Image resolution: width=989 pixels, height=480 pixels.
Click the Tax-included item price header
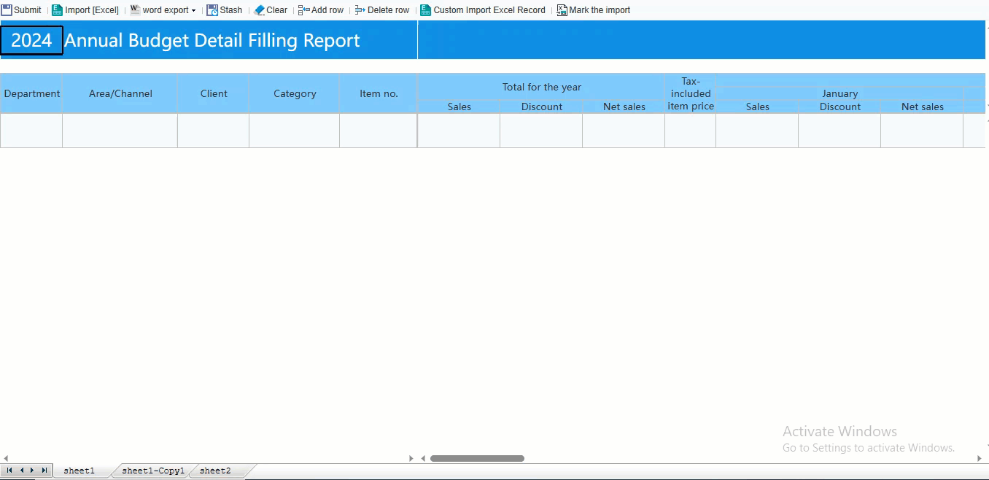691,93
